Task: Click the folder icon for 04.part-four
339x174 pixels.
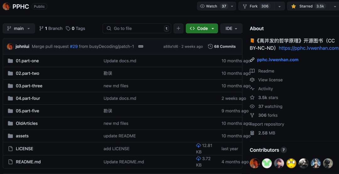Action: [10, 98]
